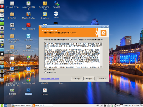Click the volume speaker icon in system tray
Image resolution: width=143 pixels, height=107 pixels.
pyautogui.click(x=118, y=106)
